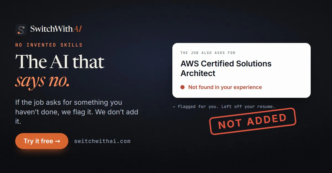The height and width of the screenshot is (173, 332).
Task: Click the SwitchWithAI logo icon
Action: point(21,29)
